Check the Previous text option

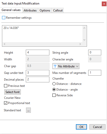tap(6, 86)
